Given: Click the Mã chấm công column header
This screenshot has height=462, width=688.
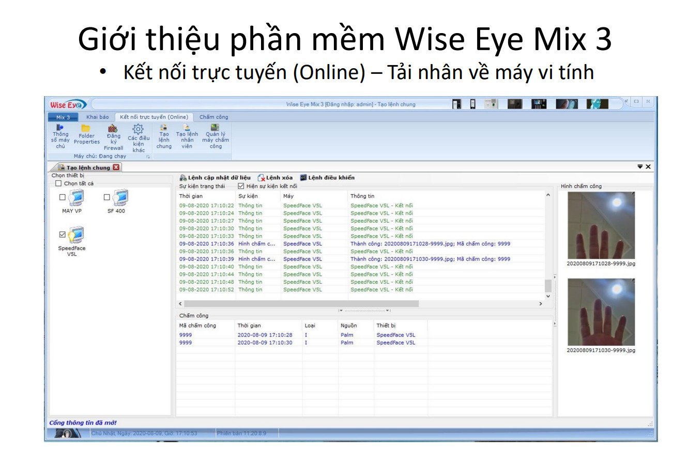Looking at the screenshot, I should (x=206, y=326).
